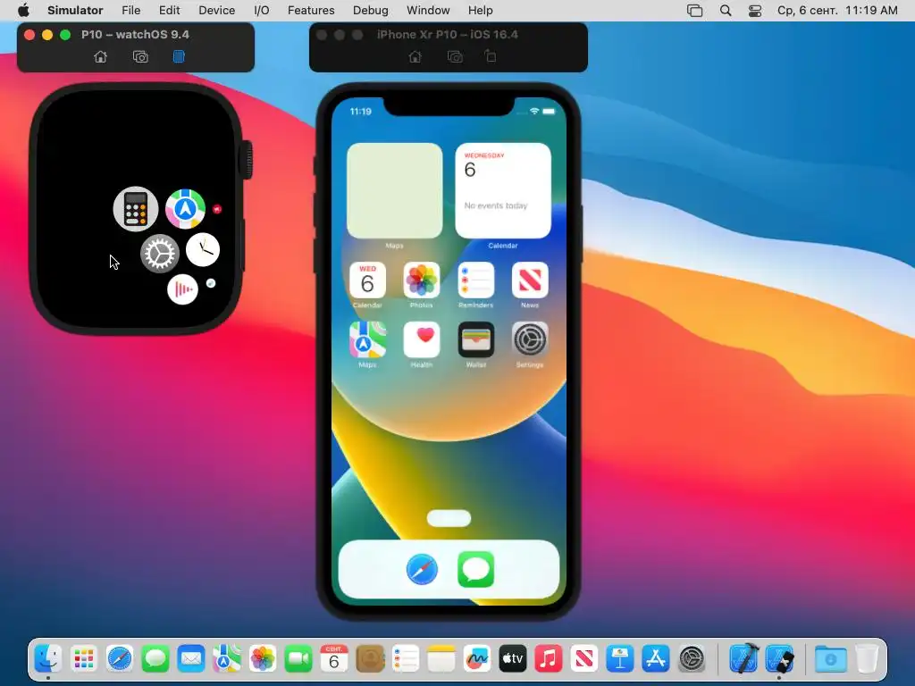The image size is (915, 686).
Task: Click Simulator icon in the macOS Dock
Action: pos(779,659)
